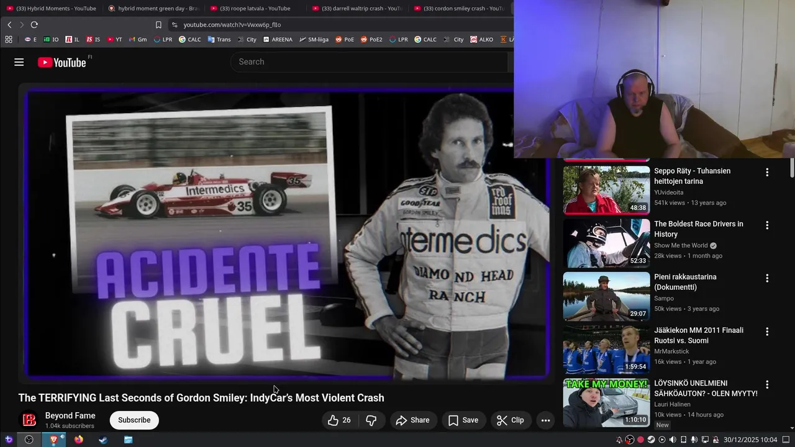Open options for Pieni rakkaustarina video

pyautogui.click(x=767, y=278)
